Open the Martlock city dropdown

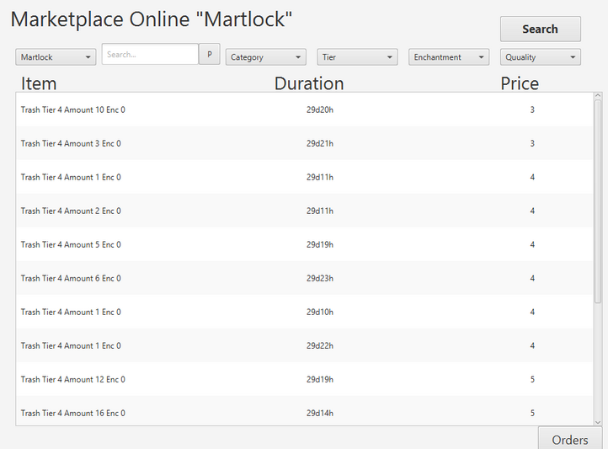[x=56, y=57]
